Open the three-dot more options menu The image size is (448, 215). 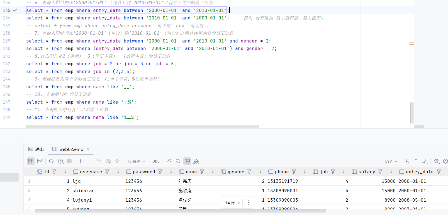(x=249, y=203)
